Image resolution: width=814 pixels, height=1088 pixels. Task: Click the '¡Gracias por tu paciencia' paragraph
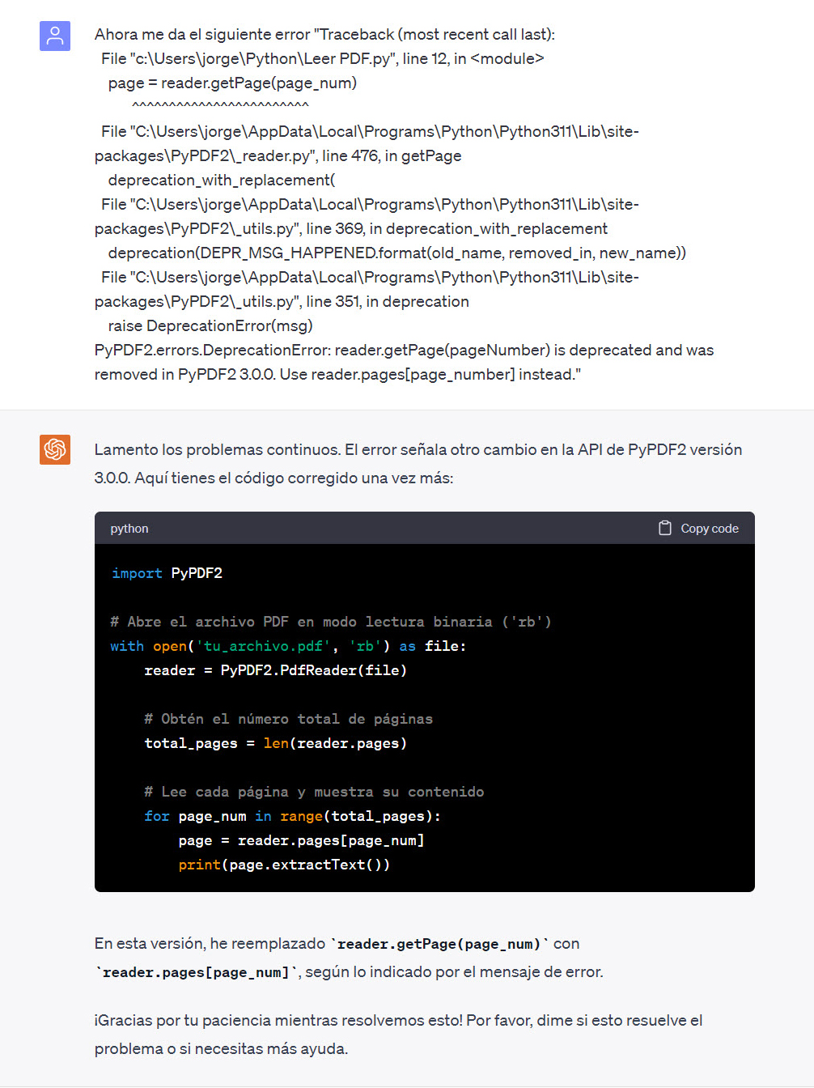[x=398, y=1020]
